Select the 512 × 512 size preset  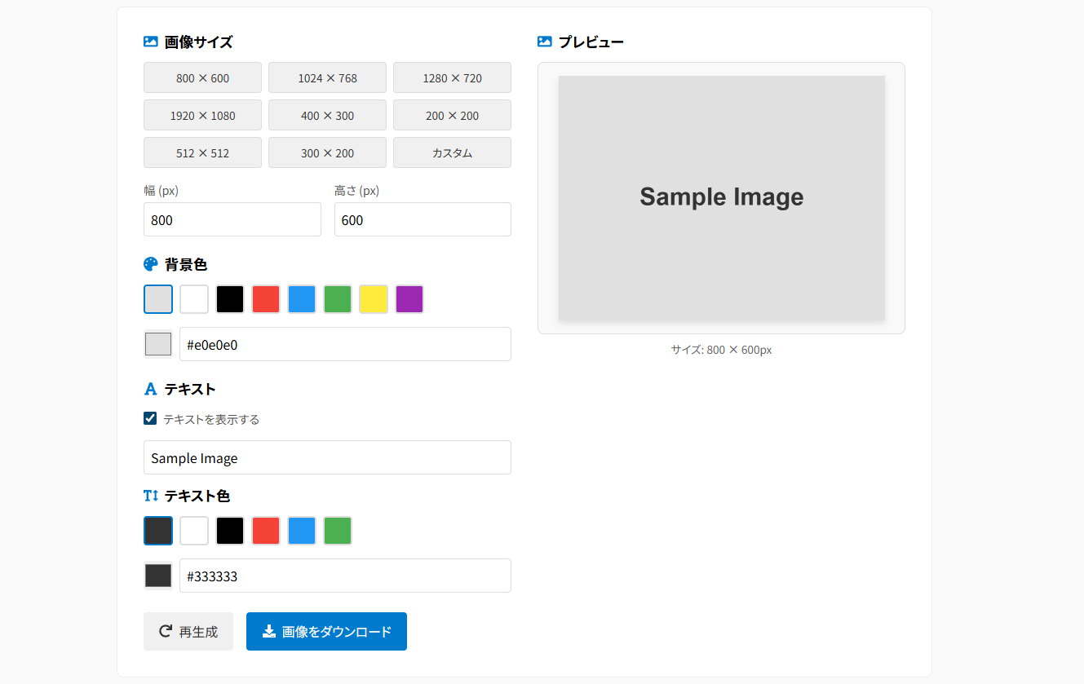tap(202, 152)
